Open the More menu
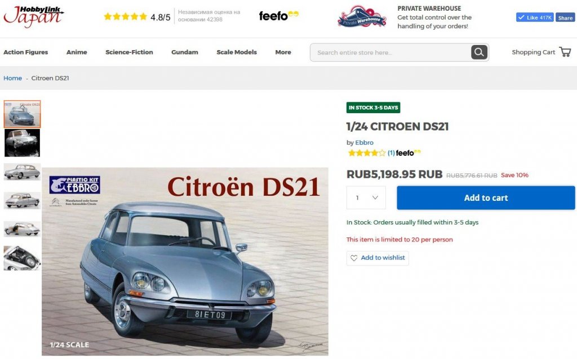The width and height of the screenshot is (577, 359). click(x=283, y=52)
